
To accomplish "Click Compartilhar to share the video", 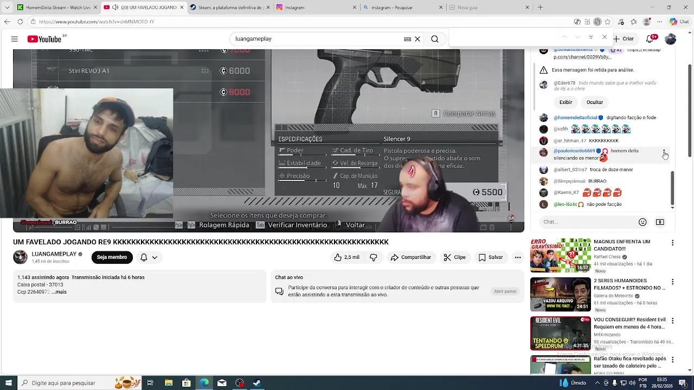I will click(411, 257).
